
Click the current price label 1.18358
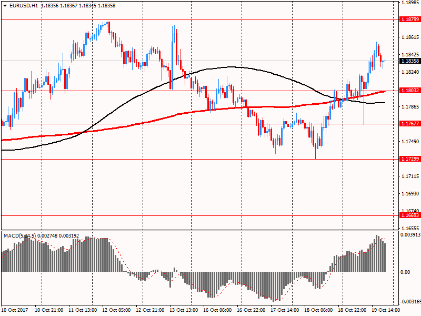click(410, 61)
